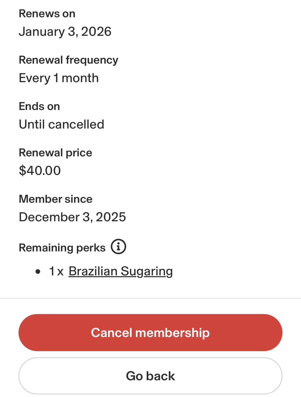Select the December 3, 2025 date
The width and height of the screenshot is (301, 397).
pyautogui.click(x=72, y=217)
